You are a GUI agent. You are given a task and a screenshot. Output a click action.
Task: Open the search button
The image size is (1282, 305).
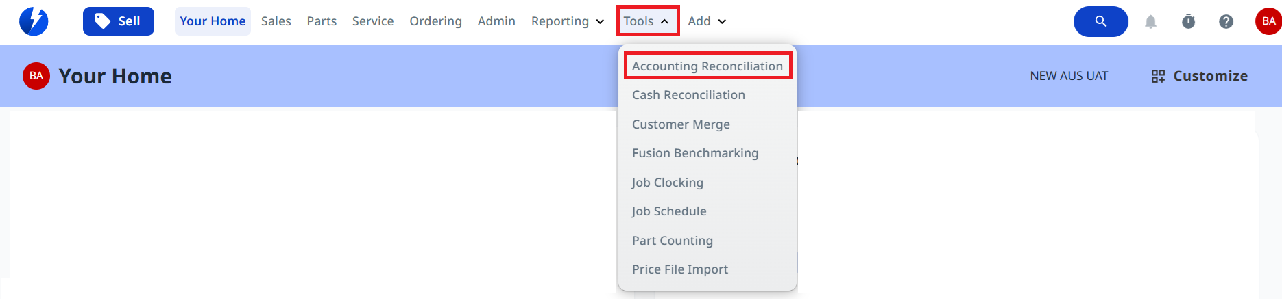point(1100,21)
